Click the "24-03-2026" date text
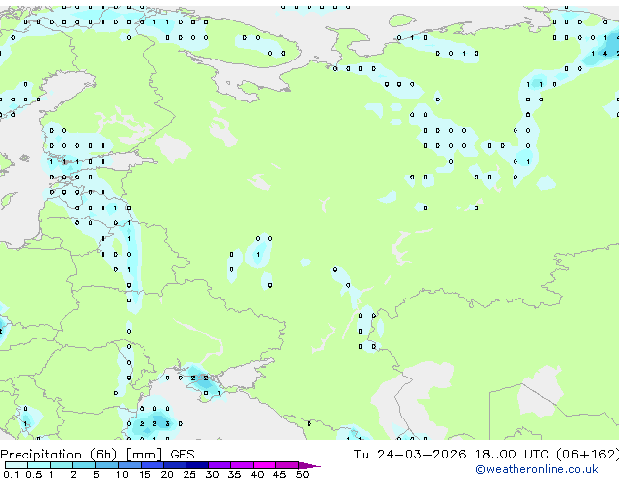 tap(421, 455)
